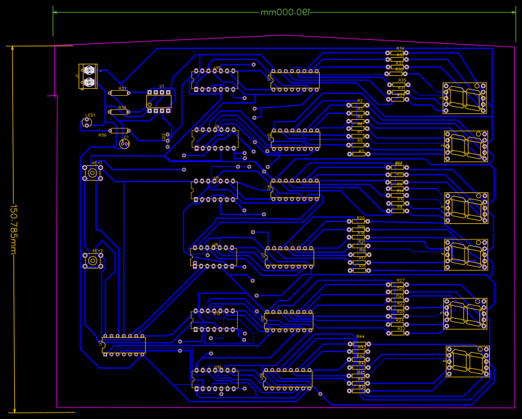Select resistor R34 at the top right
Viewport: 522px width, 419px height.
click(x=397, y=53)
